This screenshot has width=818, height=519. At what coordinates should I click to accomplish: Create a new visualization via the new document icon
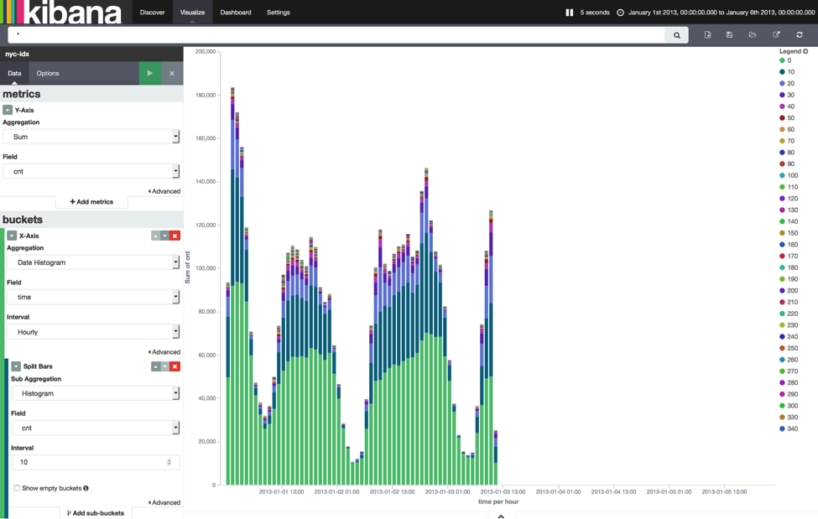[x=707, y=35]
